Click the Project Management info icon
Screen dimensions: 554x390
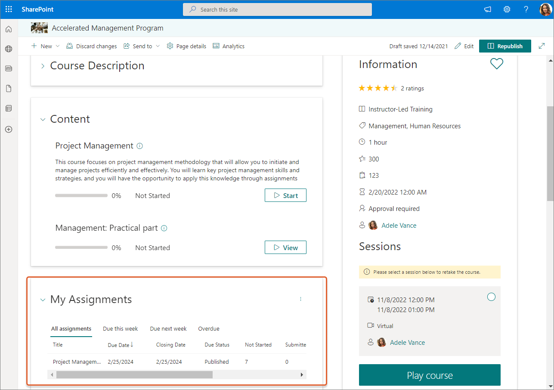point(139,146)
